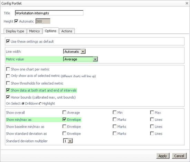Switch to the Display type tab
Viewport: 190px width, 162px height.
pyautogui.click(x=15, y=31)
